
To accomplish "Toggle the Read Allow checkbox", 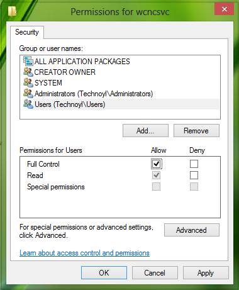I will coord(157,175).
